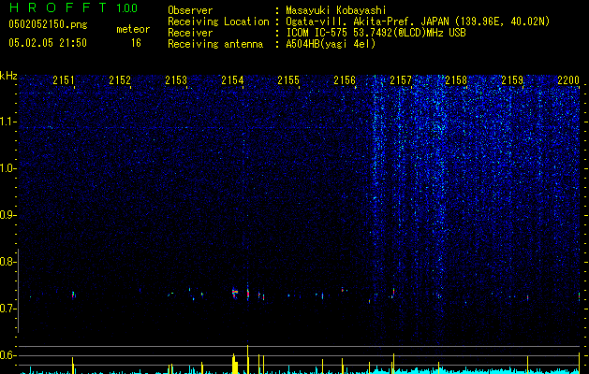
Task: Click the 0.8 frequency axis label
Action: pos(7,262)
